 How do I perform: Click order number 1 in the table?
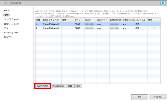coord(37,24)
